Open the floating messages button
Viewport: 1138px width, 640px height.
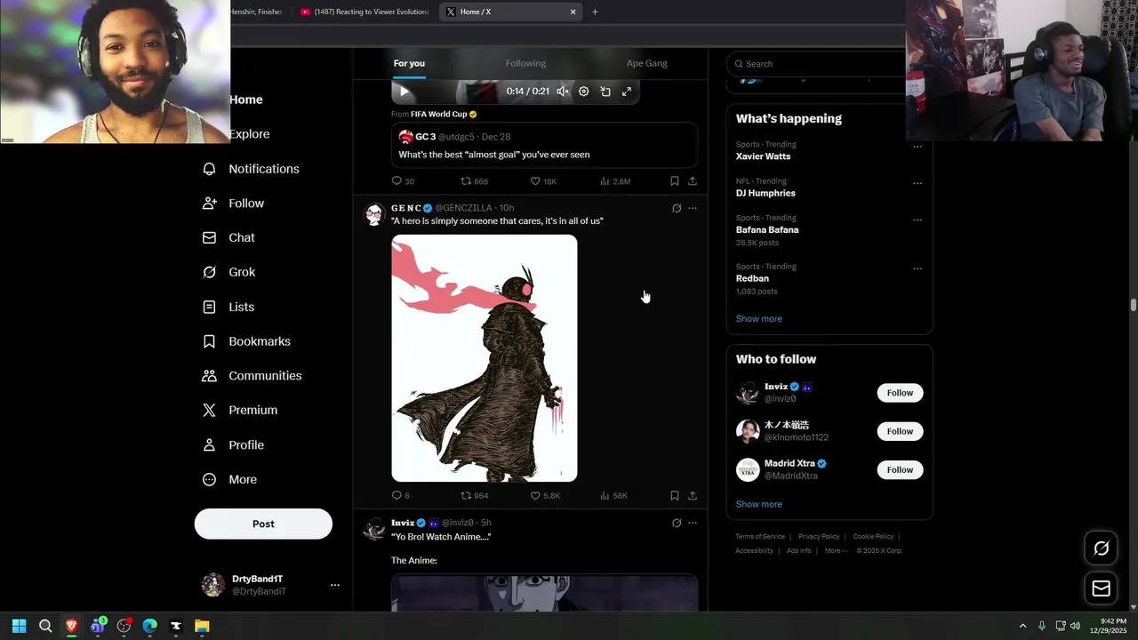pyautogui.click(x=1101, y=588)
